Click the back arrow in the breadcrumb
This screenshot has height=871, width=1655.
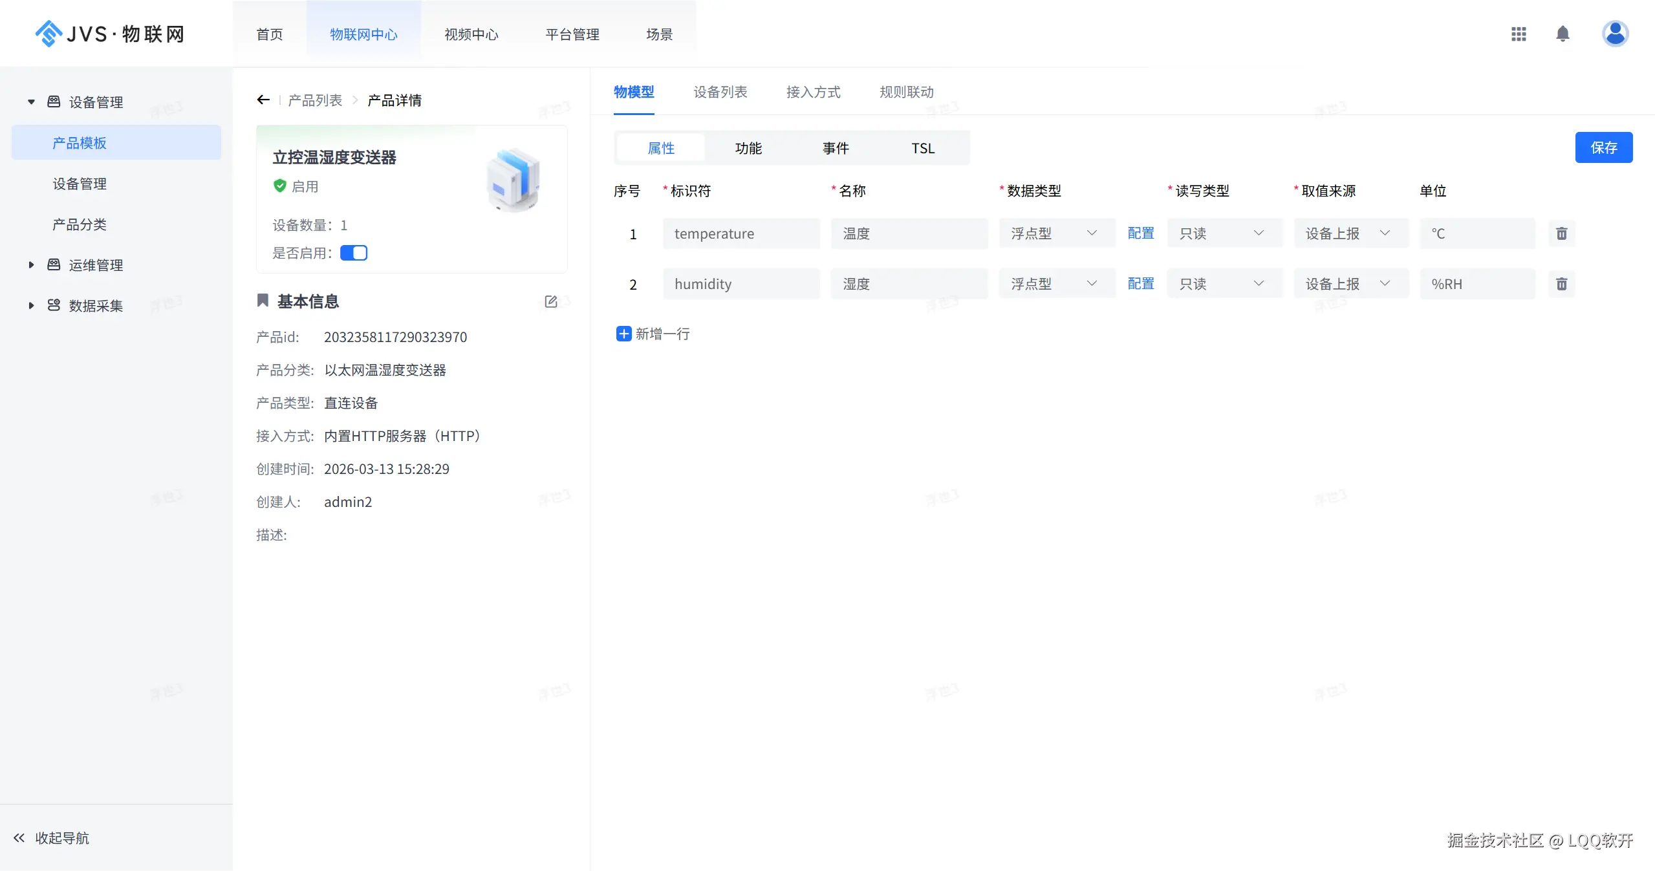tap(263, 100)
